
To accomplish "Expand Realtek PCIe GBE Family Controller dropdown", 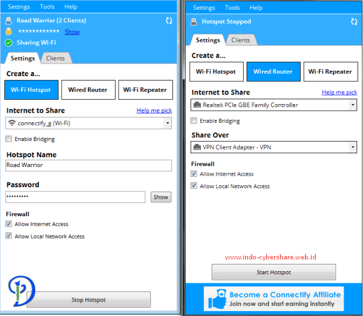I will tap(353, 105).
